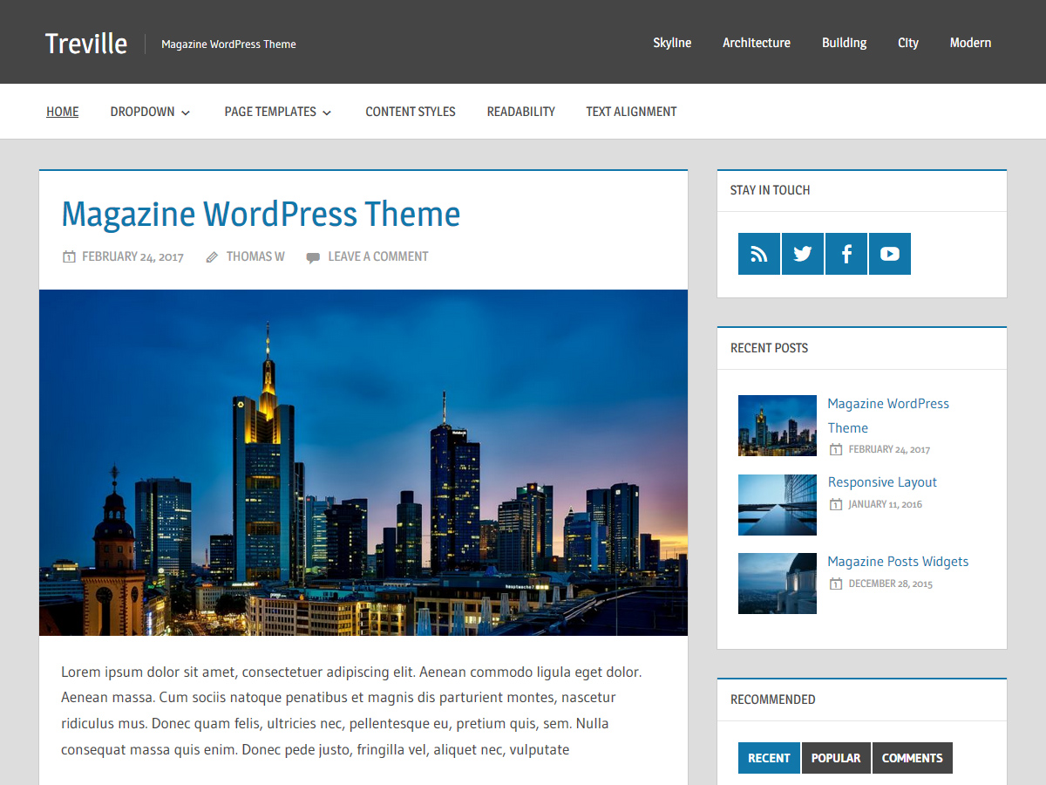Click the Twitter social icon
Image resolution: width=1046 pixels, height=785 pixels.
point(802,253)
